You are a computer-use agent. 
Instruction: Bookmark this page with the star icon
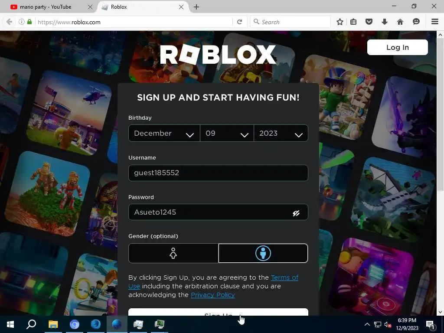tap(340, 22)
